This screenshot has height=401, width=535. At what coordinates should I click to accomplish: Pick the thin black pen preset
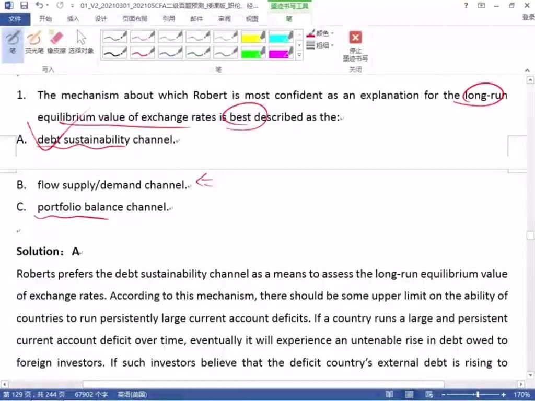click(x=114, y=37)
